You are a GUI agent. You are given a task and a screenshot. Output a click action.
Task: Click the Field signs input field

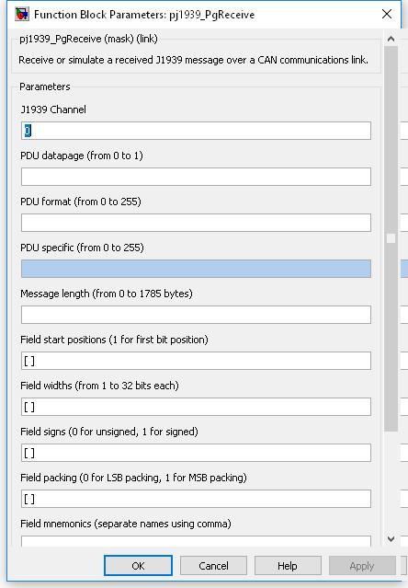pos(196,453)
